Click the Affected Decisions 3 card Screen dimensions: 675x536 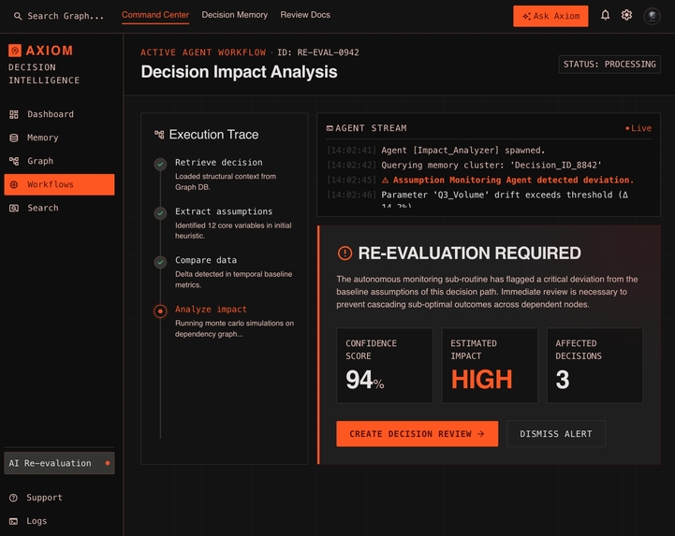(x=594, y=365)
